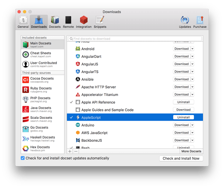Click the BackboneJS docset icon
Image resolution: width=224 pixels, height=188 pixels.
78,140
